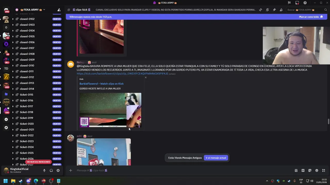Open server folder icon in sidebar
Viewport: 330px width, 185px height.
click(6, 94)
